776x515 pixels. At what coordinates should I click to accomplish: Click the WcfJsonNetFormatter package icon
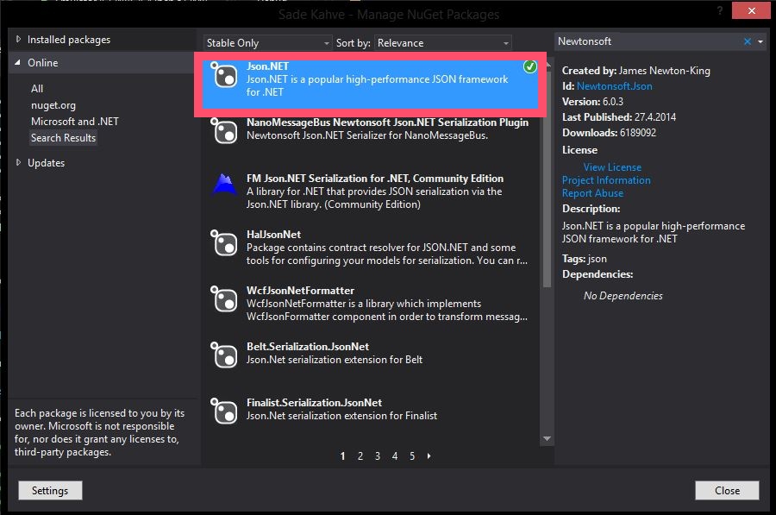click(x=225, y=299)
